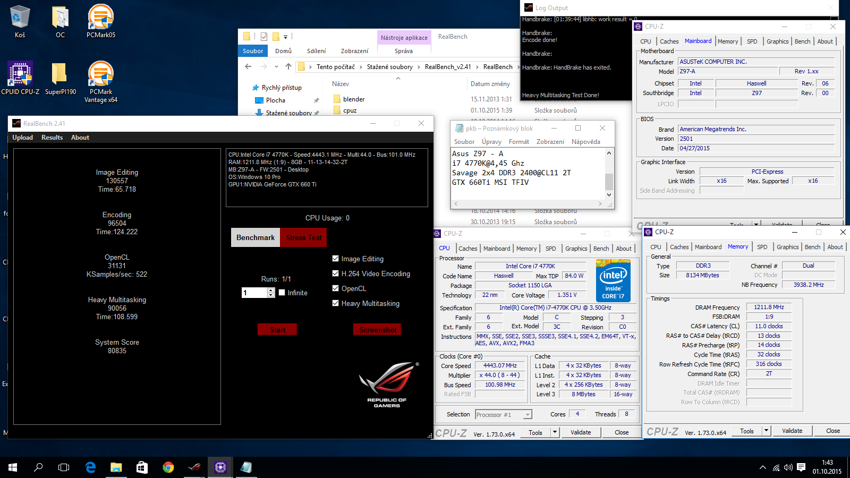850x478 pixels.
Task: Click the properties checkmark icon in Explorer title bar
Action: [x=264, y=37]
